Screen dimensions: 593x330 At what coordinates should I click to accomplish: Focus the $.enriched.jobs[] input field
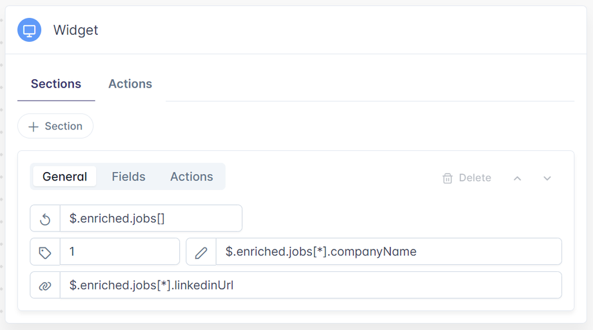point(151,218)
